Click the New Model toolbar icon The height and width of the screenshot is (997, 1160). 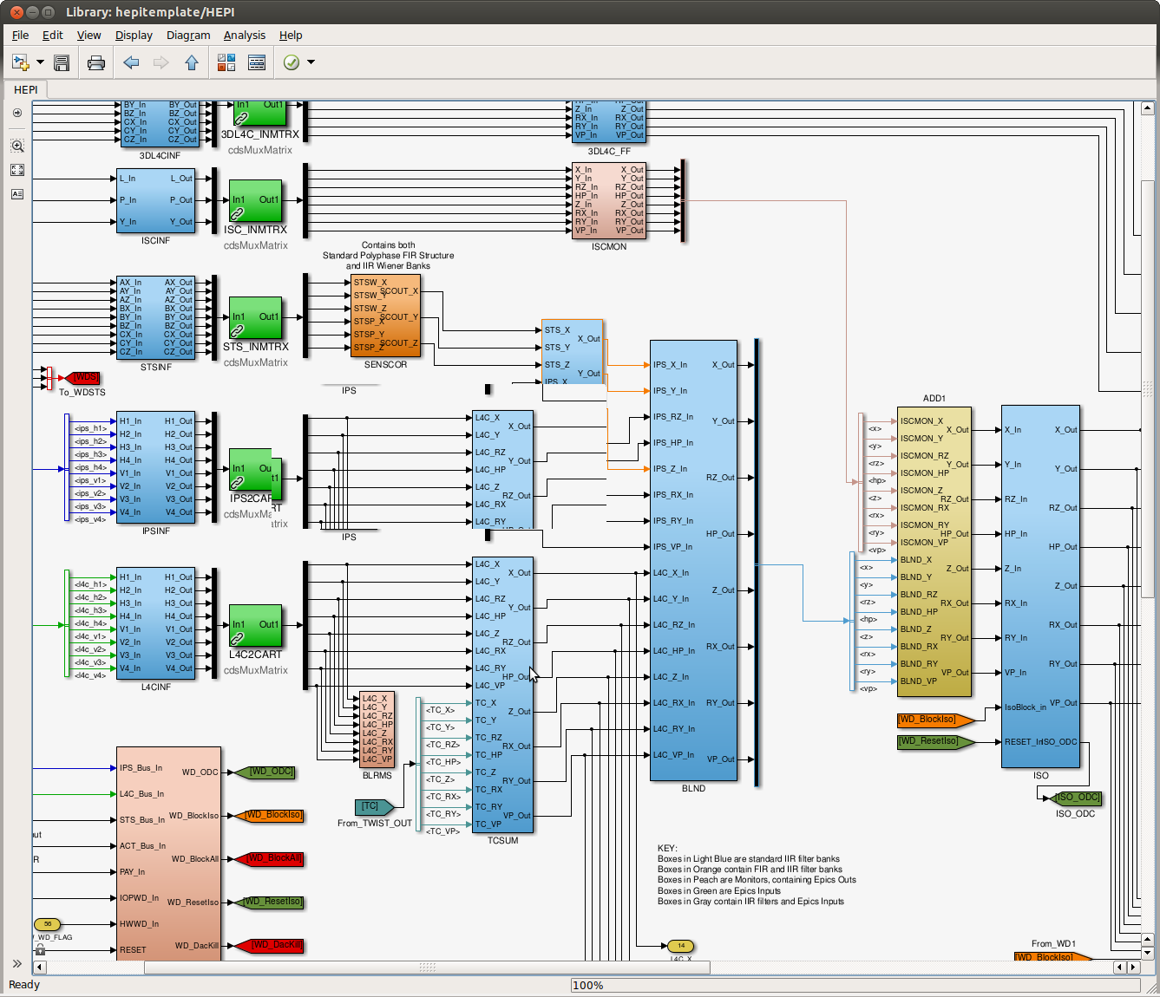pos(21,62)
